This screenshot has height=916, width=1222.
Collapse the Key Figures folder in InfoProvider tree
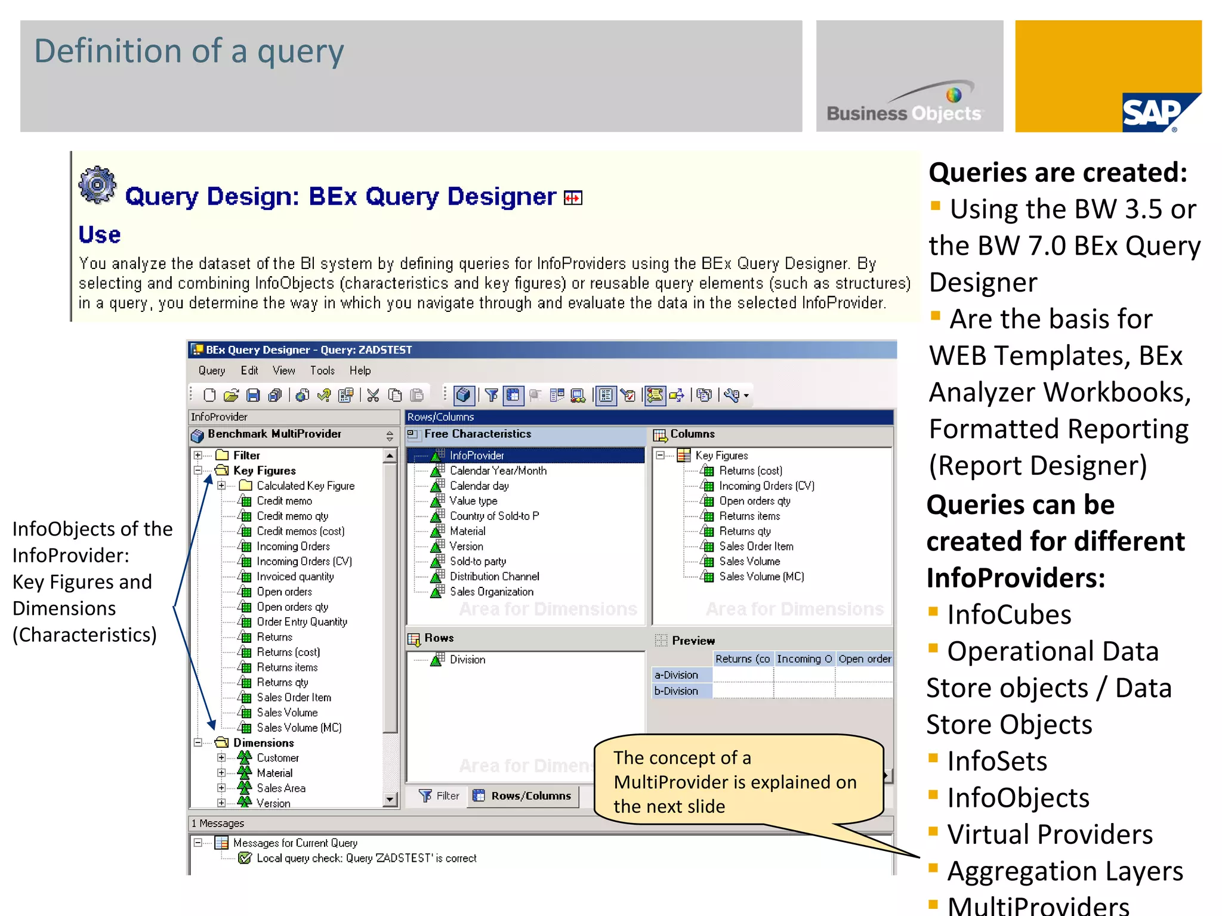[x=198, y=470]
